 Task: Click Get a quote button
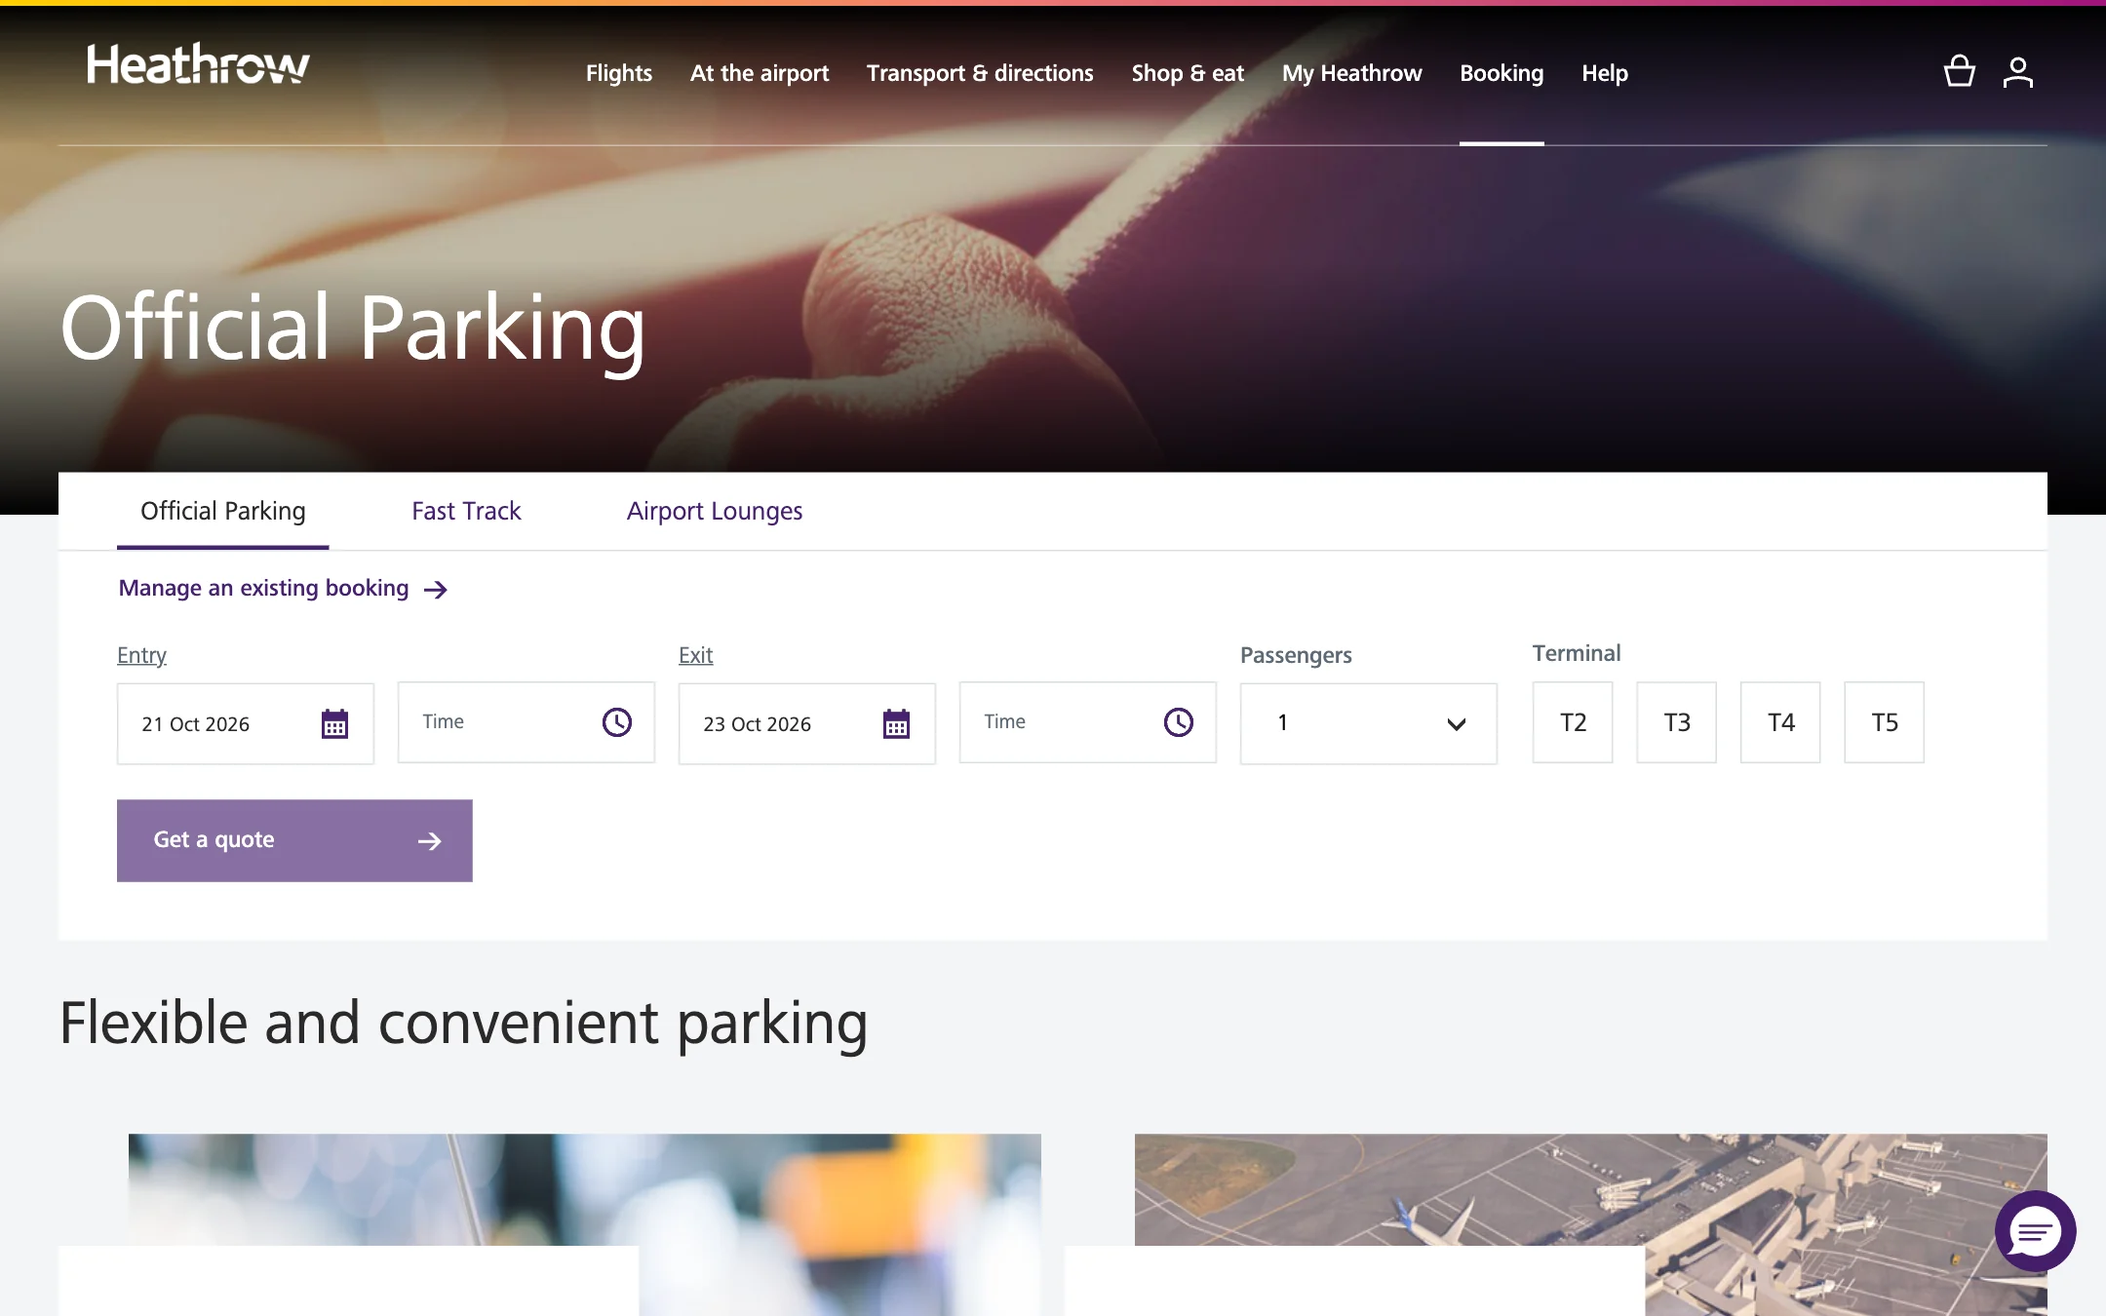pos(294,840)
